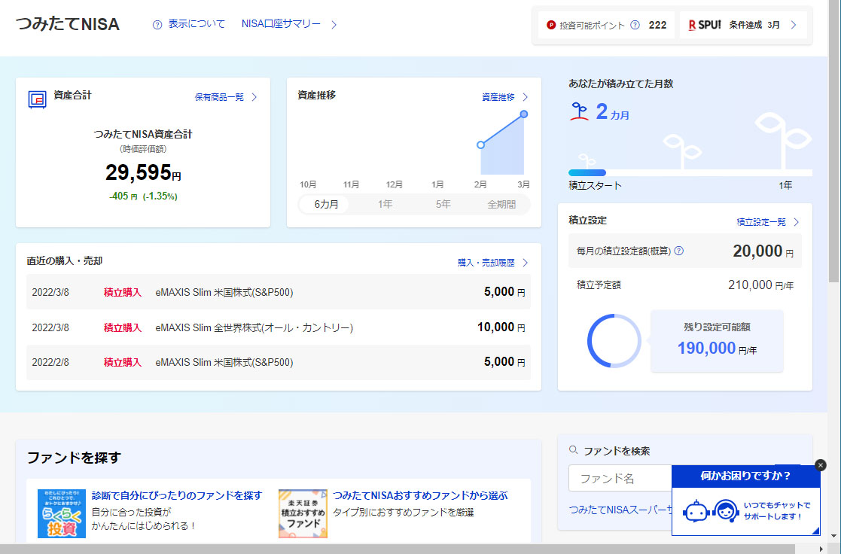Select the 6カ月 period tab
The image size is (841, 554).
tap(326, 204)
